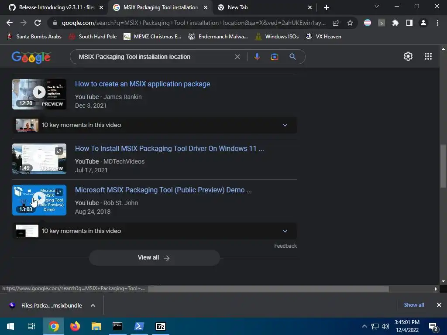
Task: Open 7-Zip from the taskbar
Action: click(161, 326)
